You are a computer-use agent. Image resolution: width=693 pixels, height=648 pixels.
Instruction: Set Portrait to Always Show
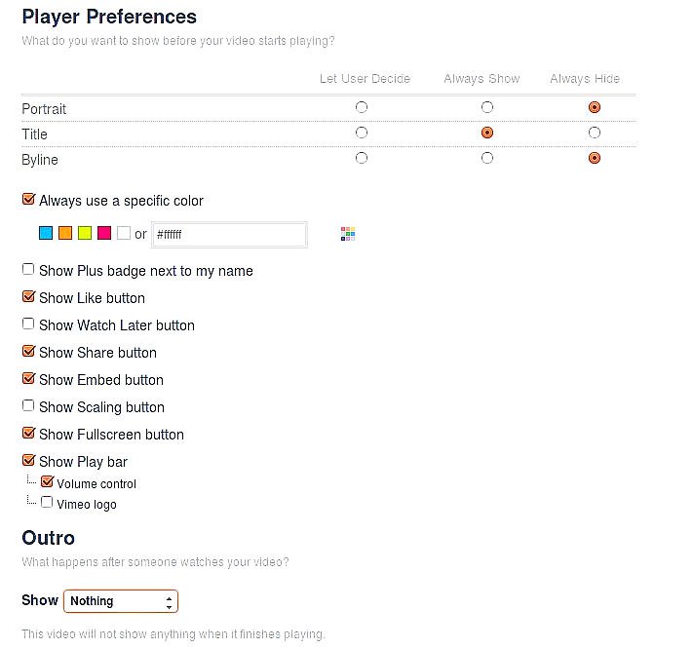487,107
